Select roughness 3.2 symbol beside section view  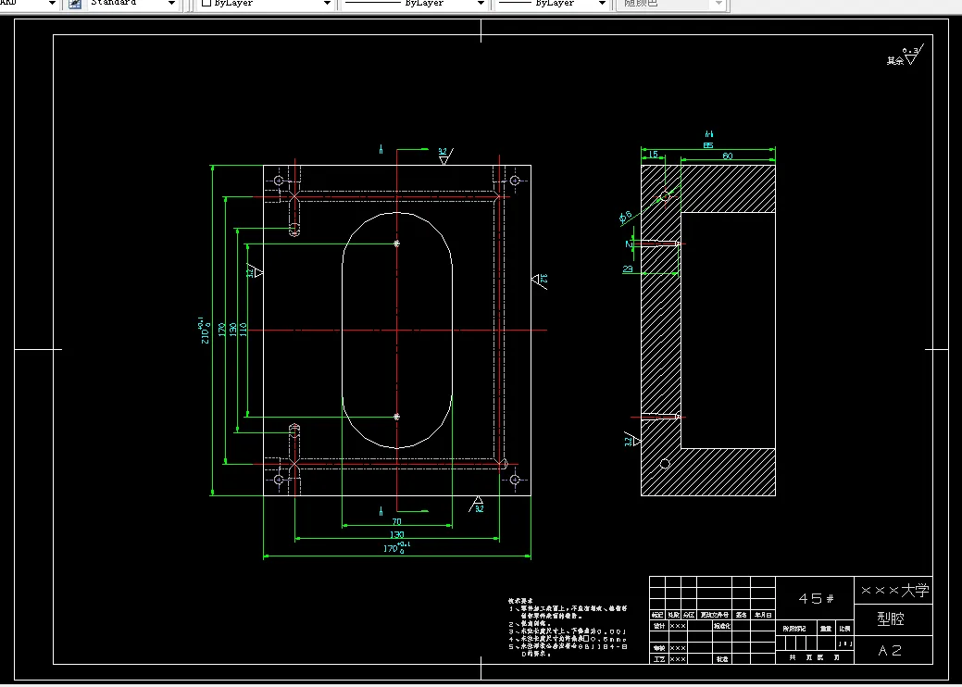(x=632, y=439)
